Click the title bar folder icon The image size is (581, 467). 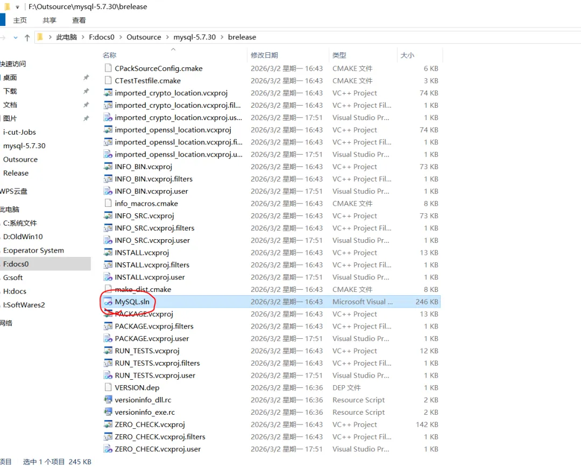pos(6,6)
